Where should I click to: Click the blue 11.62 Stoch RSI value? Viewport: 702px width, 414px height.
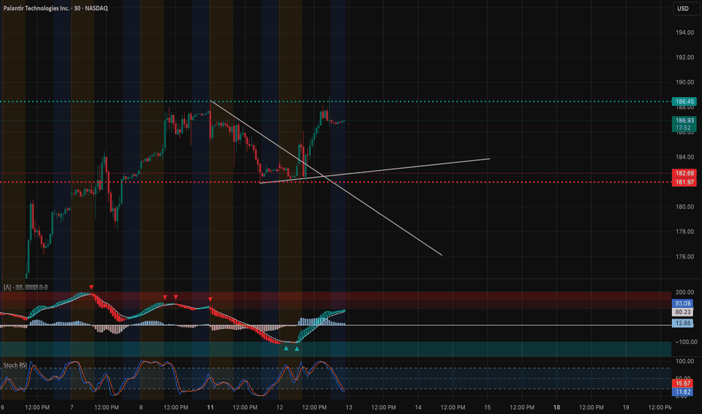[682, 392]
